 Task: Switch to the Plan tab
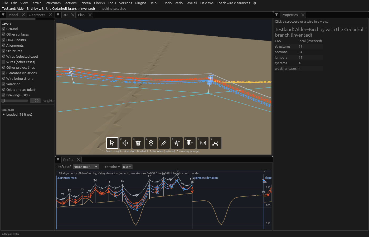click(x=81, y=15)
